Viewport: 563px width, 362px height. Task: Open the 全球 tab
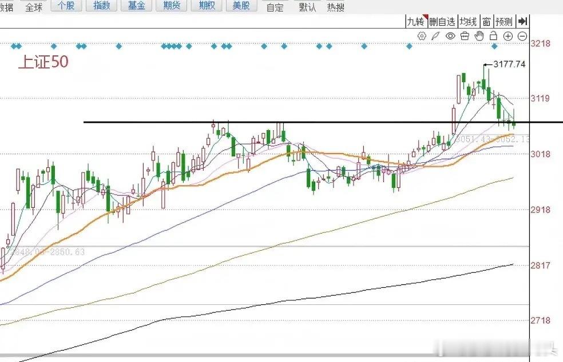(34, 7)
